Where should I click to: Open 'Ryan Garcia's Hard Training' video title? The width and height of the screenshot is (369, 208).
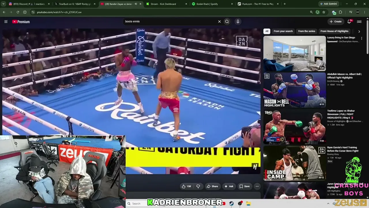(343, 149)
